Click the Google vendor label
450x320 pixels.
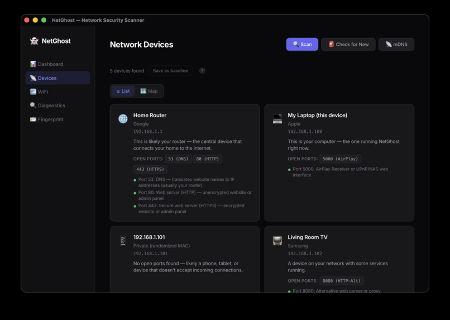click(x=141, y=124)
